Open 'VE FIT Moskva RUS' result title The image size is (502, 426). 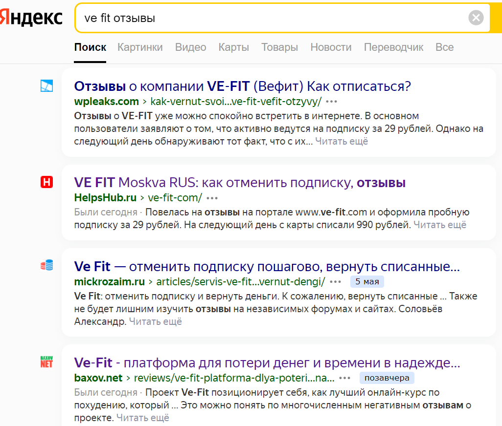point(240,183)
